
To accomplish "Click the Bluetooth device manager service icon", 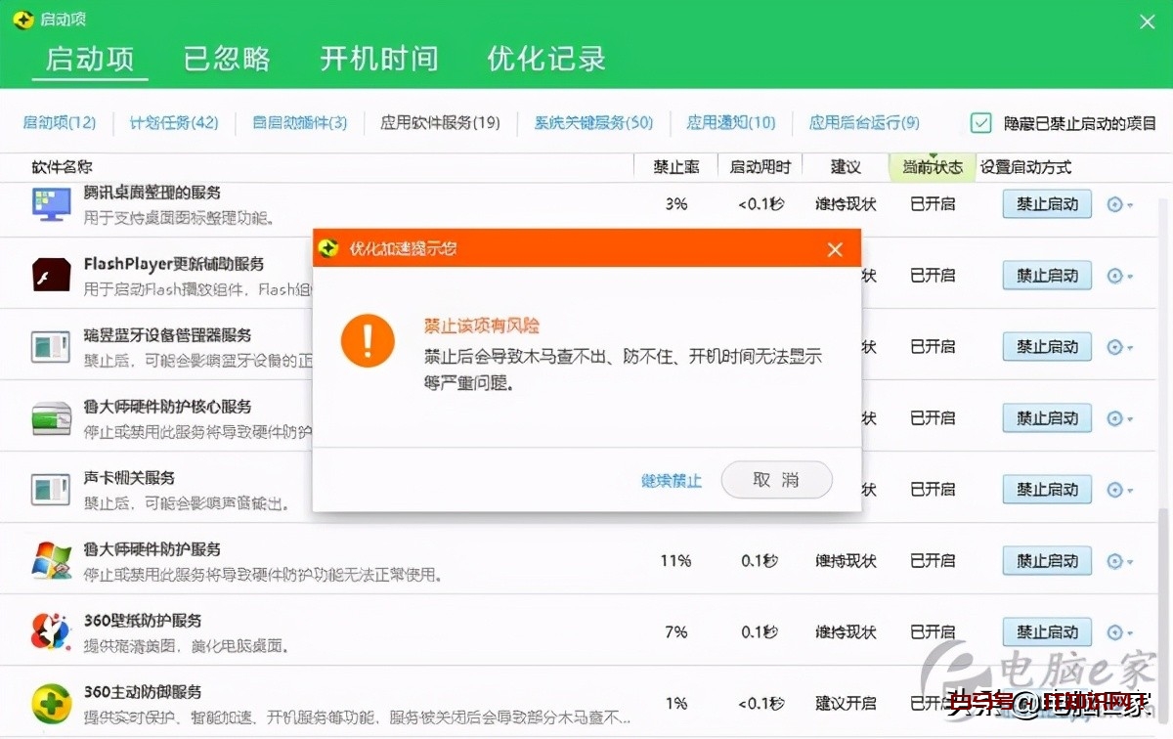I will point(50,345).
